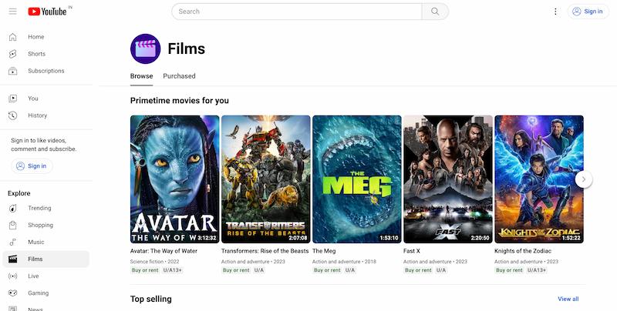Open the hamburger guide menu
This screenshot has height=311, width=617.
tap(12, 12)
